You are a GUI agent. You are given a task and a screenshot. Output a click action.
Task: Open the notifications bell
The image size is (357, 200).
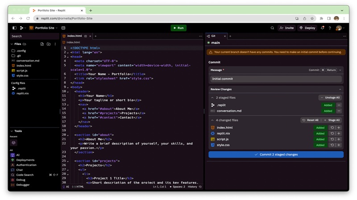tap(322, 28)
